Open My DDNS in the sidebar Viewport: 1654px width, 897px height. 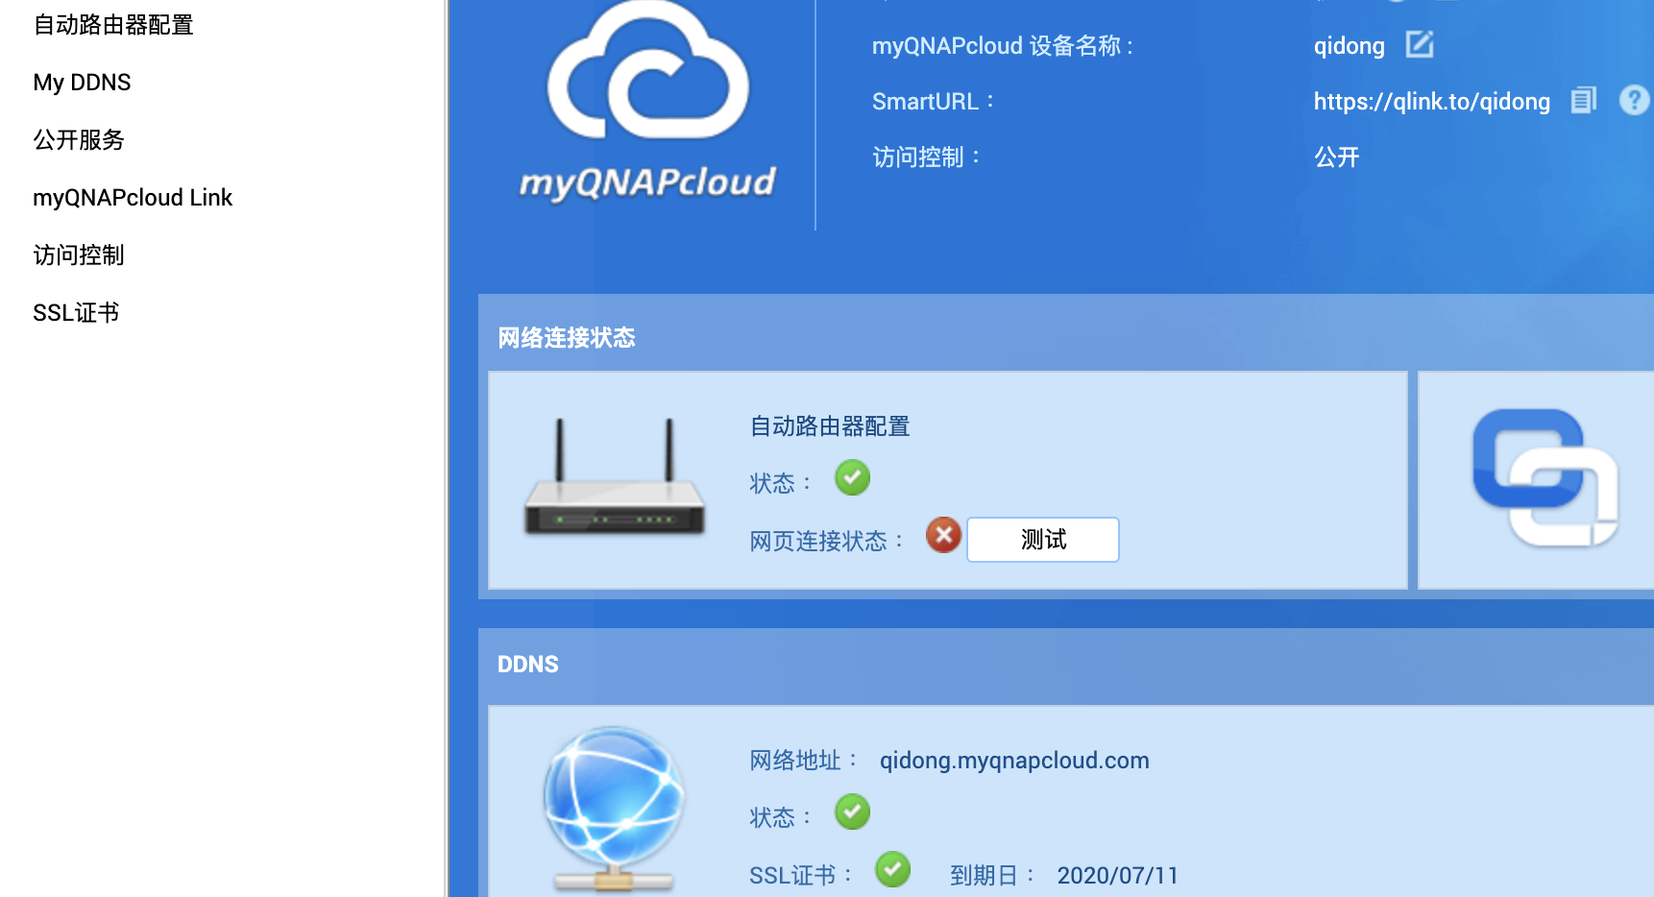click(82, 83)
